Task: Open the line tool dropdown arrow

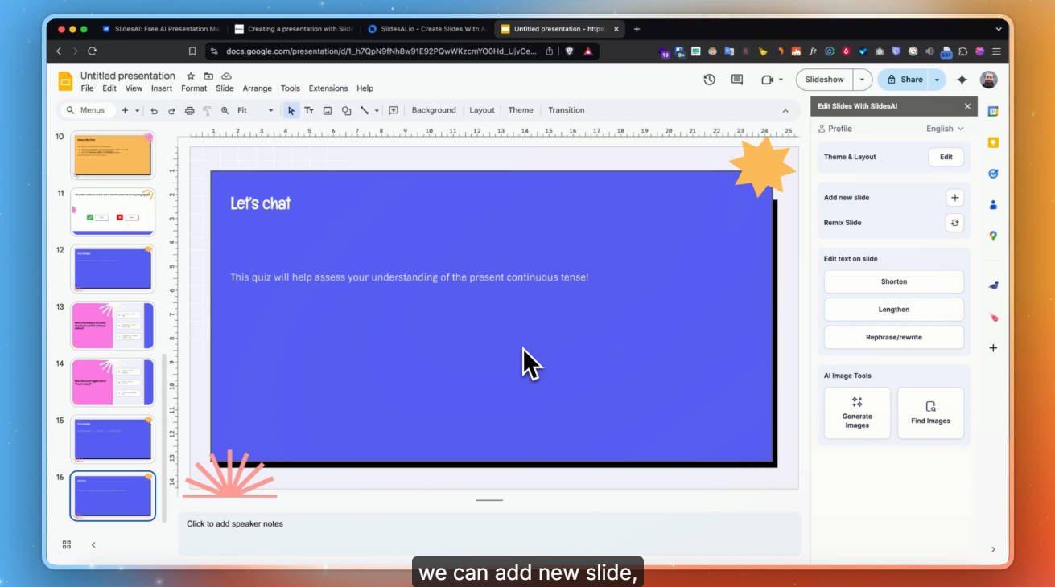Action: point(377,111)
